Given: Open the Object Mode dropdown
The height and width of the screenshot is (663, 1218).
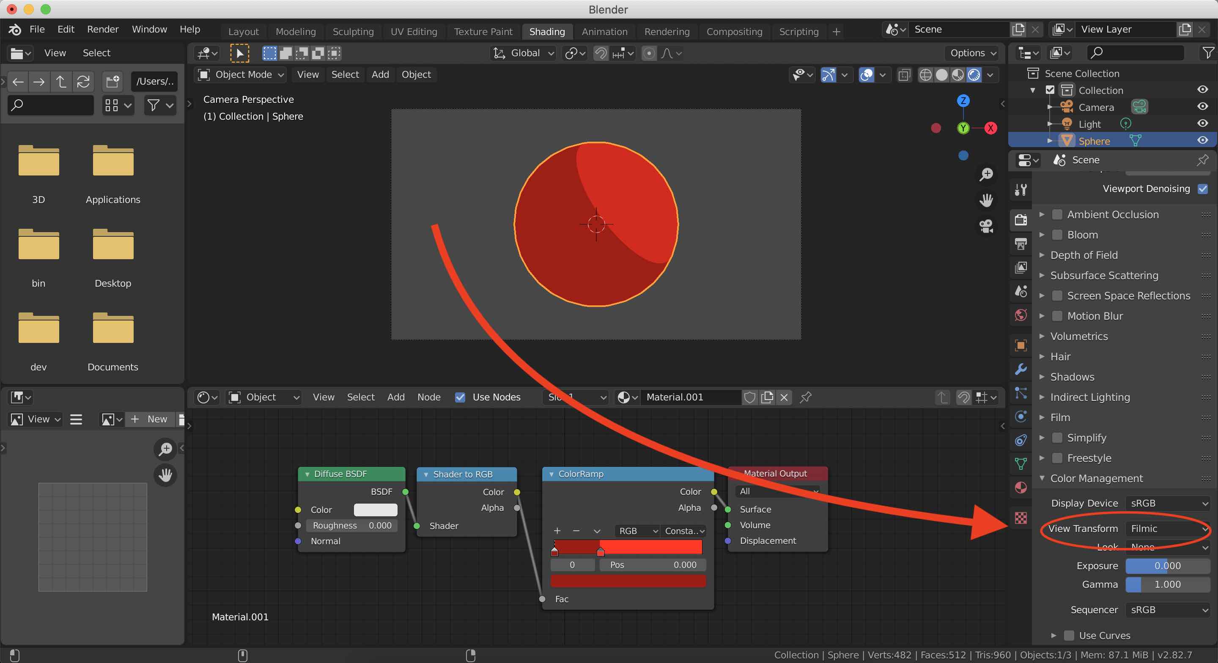Looking at the screenshot, I should click(241, 75).
